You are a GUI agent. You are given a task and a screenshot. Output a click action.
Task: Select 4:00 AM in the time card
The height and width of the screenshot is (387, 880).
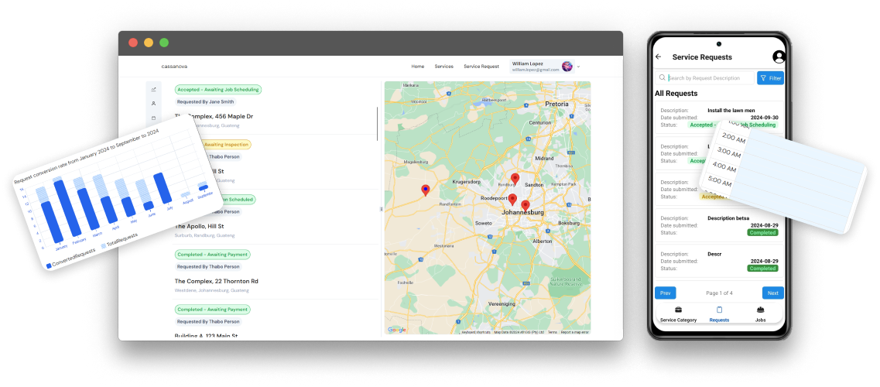[x=724, y=168]
